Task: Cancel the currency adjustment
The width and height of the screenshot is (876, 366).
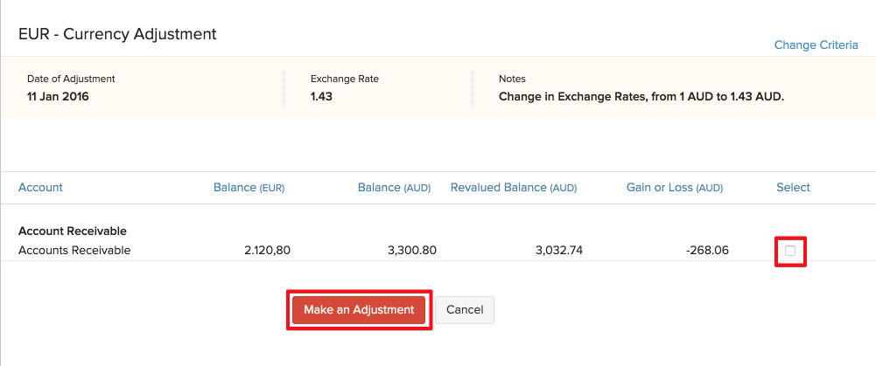Action: coord(465,310)
